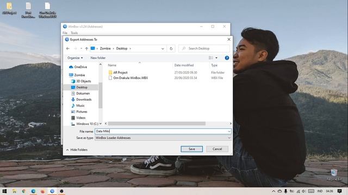Open the Organize dropdown menu

click(75, 58)
